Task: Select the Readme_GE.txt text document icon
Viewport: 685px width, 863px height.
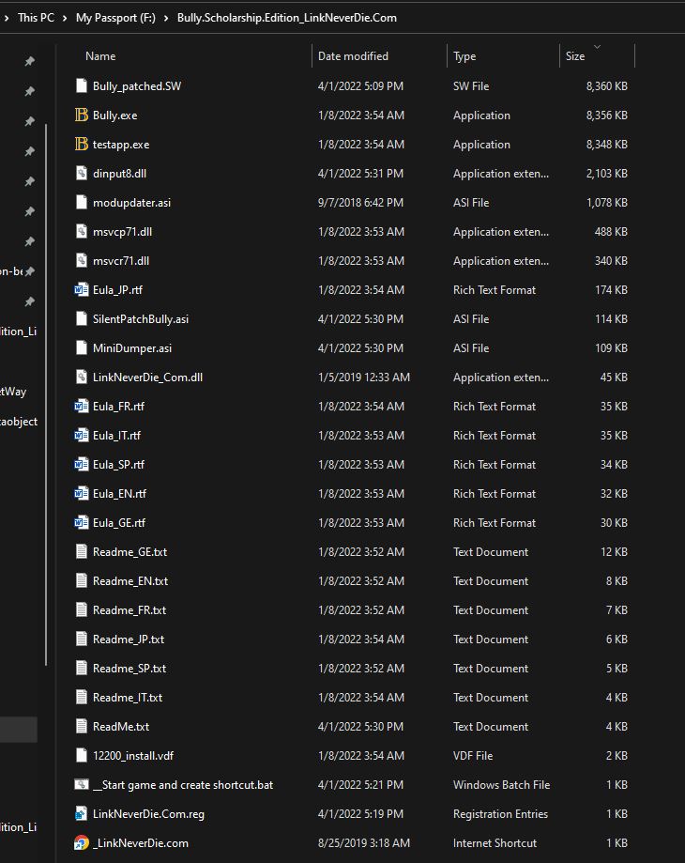Action: [81, 552]
